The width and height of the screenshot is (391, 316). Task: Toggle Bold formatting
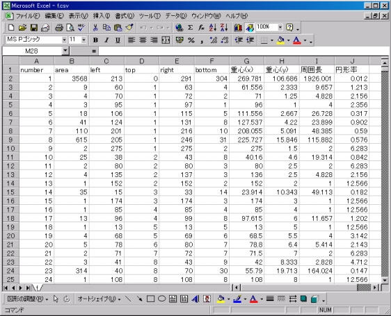coord(95,40)
